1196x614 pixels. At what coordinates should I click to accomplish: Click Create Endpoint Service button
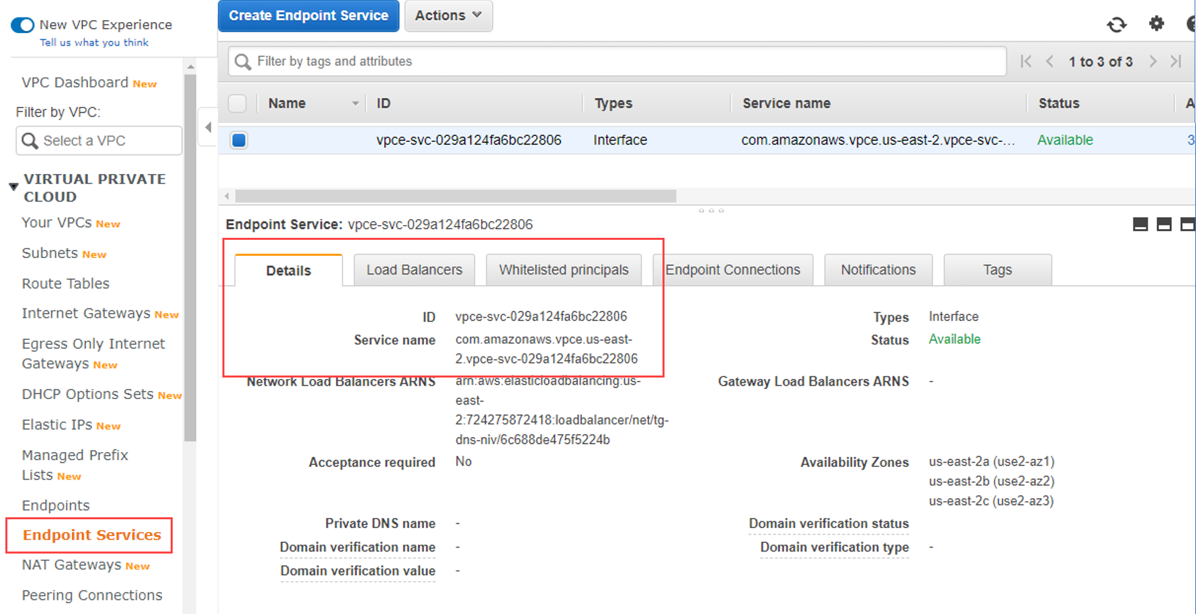pyautogui.click(x=308, y=15)
